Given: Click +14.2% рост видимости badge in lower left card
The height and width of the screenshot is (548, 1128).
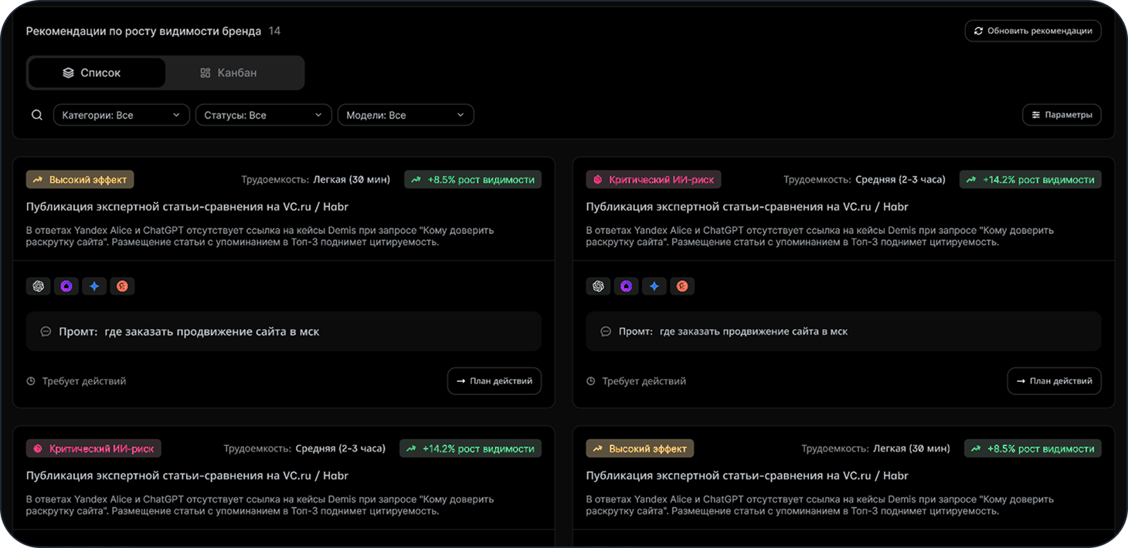Looking at the screenshot, I should coord(471,448).
